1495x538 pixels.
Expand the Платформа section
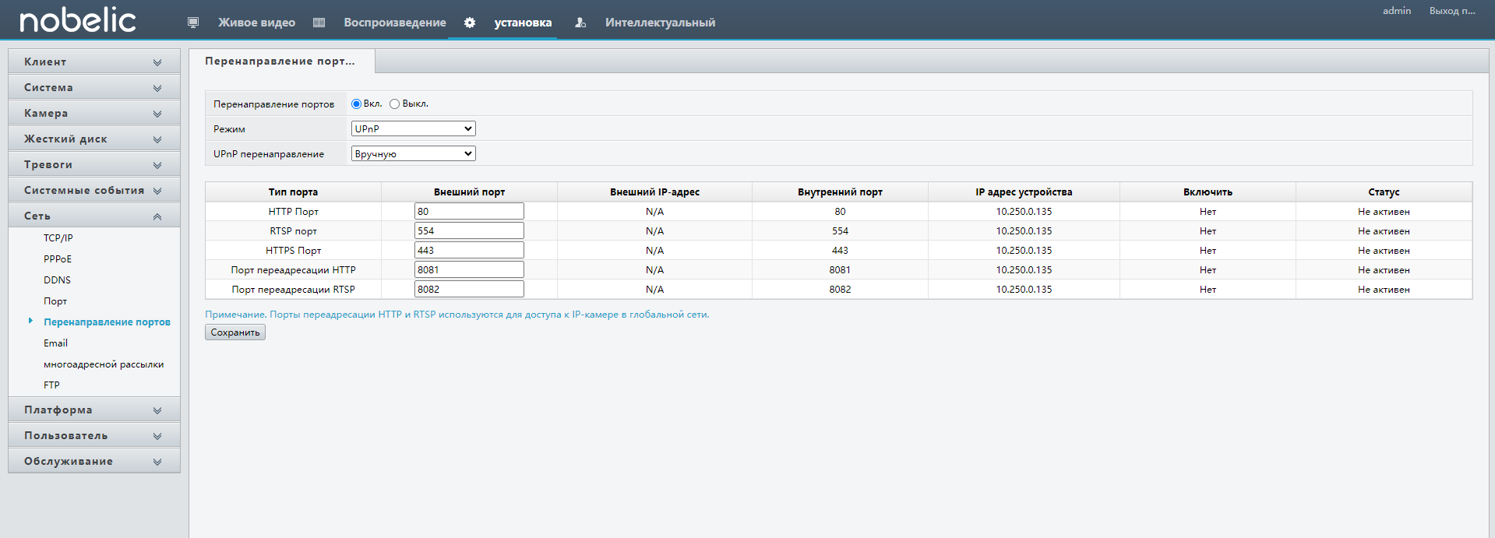(94, 410)
